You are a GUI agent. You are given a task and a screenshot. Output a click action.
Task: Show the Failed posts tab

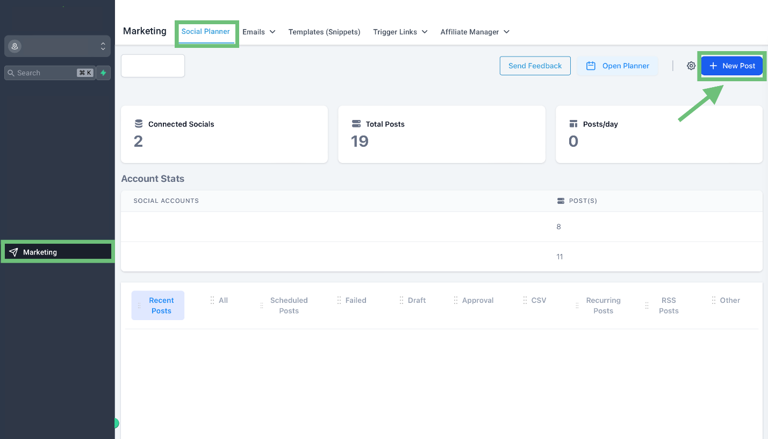pyautogui.click(x=356, y=300)
